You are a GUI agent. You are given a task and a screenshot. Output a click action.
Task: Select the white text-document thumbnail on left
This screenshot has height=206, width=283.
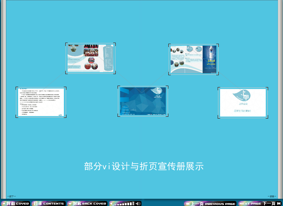pyautogui.click(x=41, y=102)
